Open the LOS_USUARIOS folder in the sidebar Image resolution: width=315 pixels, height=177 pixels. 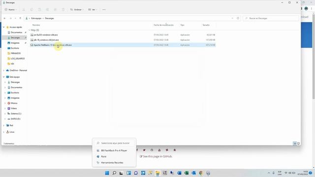point(18,59)
